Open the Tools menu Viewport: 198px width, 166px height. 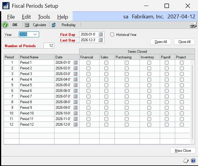[x=44, y=17]
